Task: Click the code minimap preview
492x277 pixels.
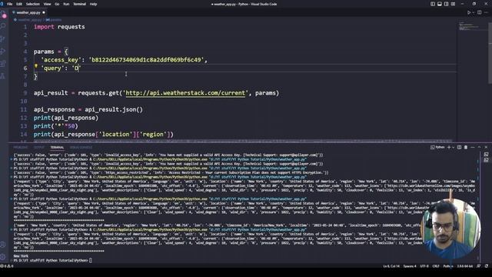Action: coord(469,26)
